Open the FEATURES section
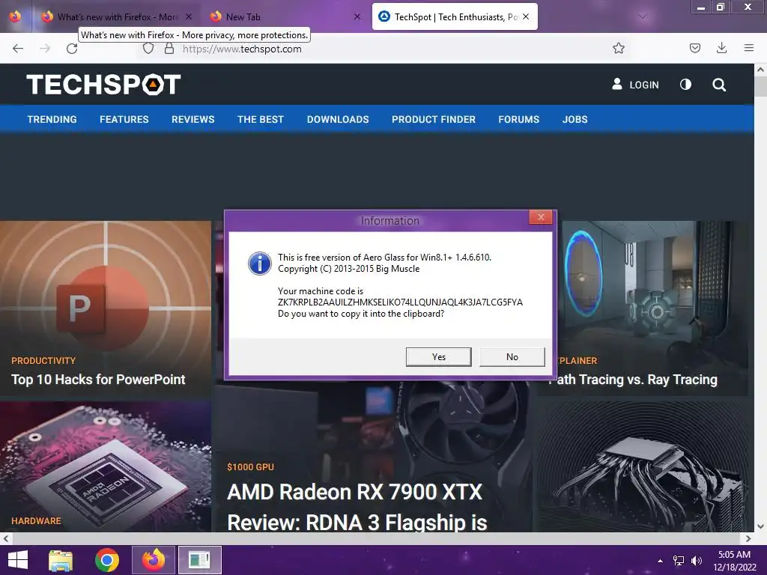767x575 pixels. [124, 119]
